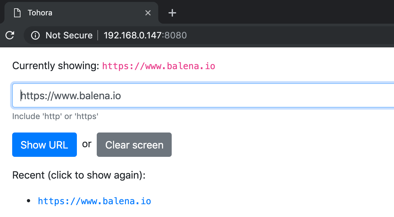Click the site information circle icon
394x217 pixels.
click(35, 35)
